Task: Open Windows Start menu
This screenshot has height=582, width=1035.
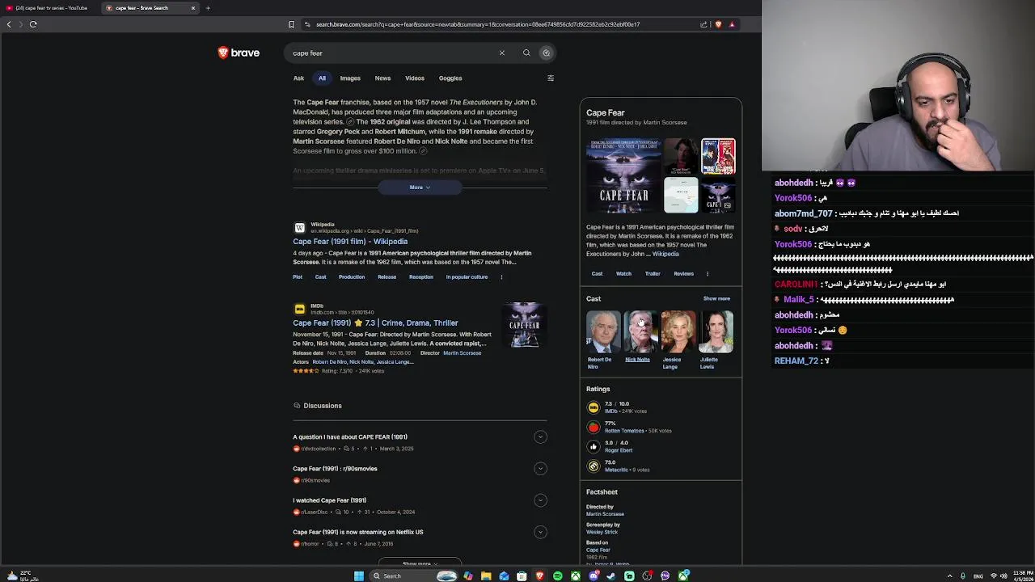Action: (x=359, y=576)
